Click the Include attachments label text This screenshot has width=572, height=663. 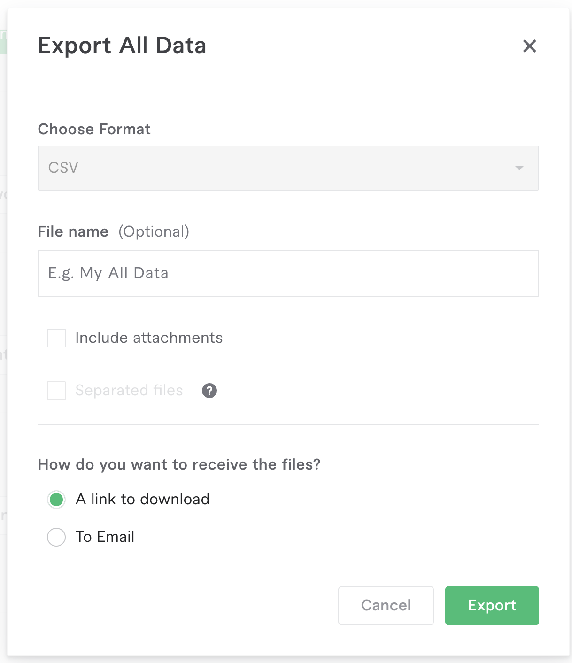pos(149,338)
